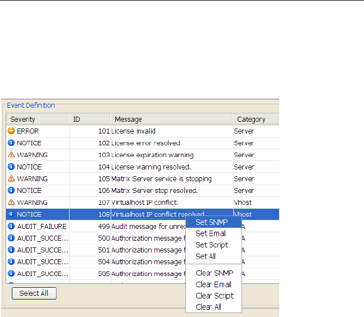The height and width of the screenshot is (317, 364).
Task: Choose Set SNMP from the context menu
Action: click(x=211, y=222)
